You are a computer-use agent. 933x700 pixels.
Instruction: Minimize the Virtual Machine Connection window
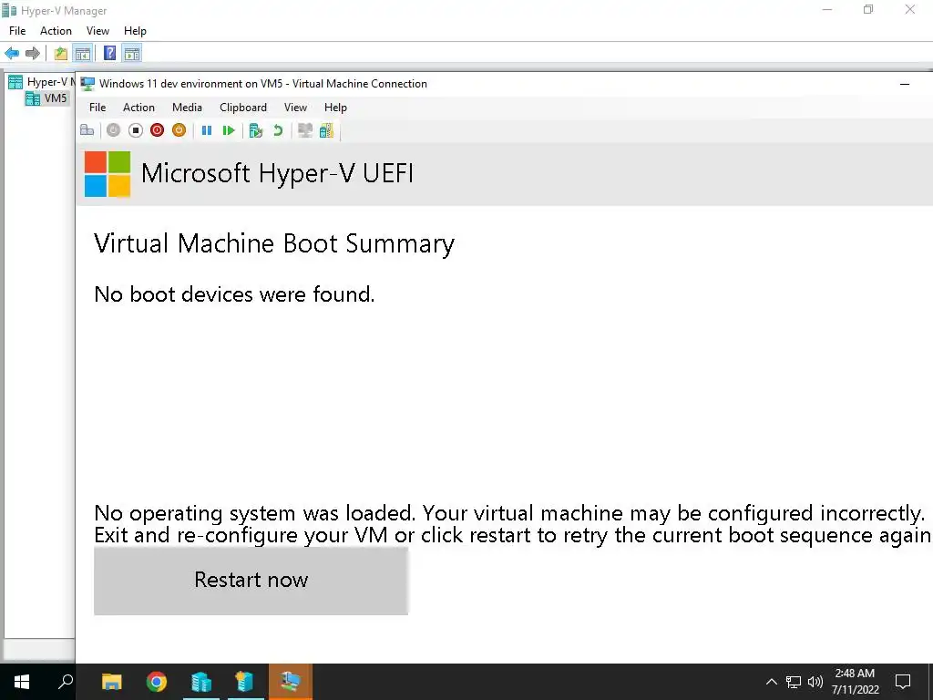(905, 84)
